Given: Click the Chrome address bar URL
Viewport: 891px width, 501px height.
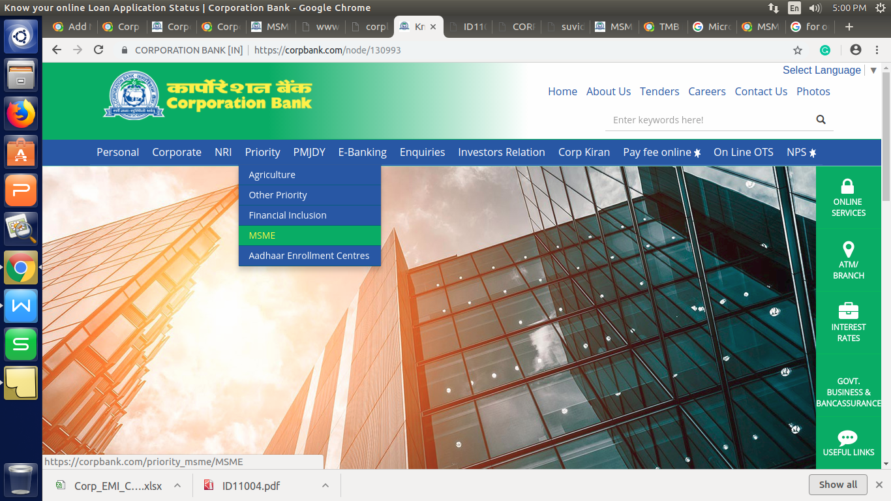Looking at the screenshot, I should coord(327,50).
